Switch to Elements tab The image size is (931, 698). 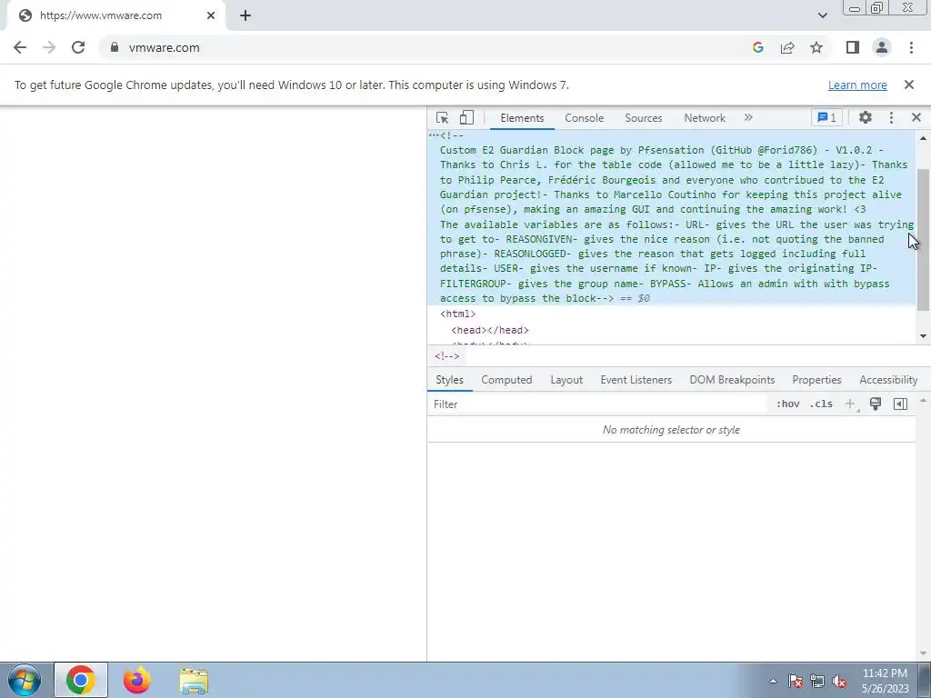(522, 118)
